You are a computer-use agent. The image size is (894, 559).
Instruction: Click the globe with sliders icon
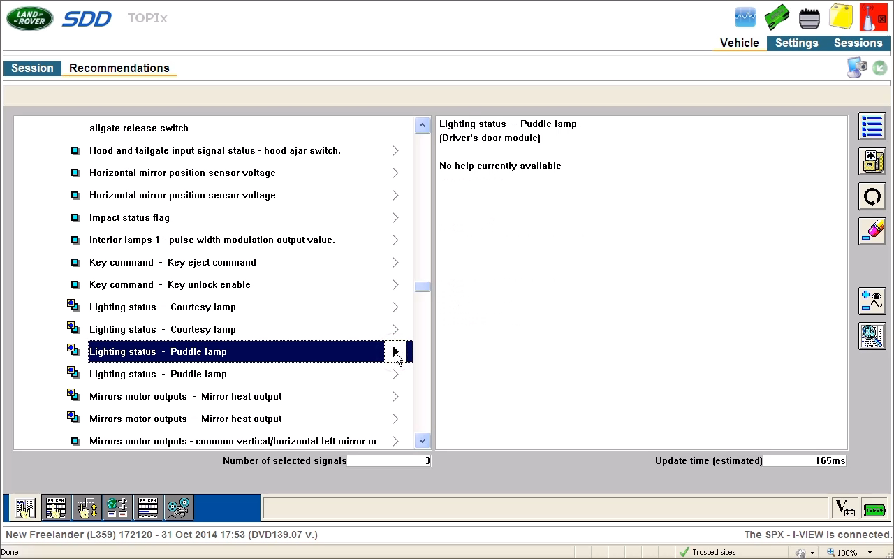pos(117,508)
